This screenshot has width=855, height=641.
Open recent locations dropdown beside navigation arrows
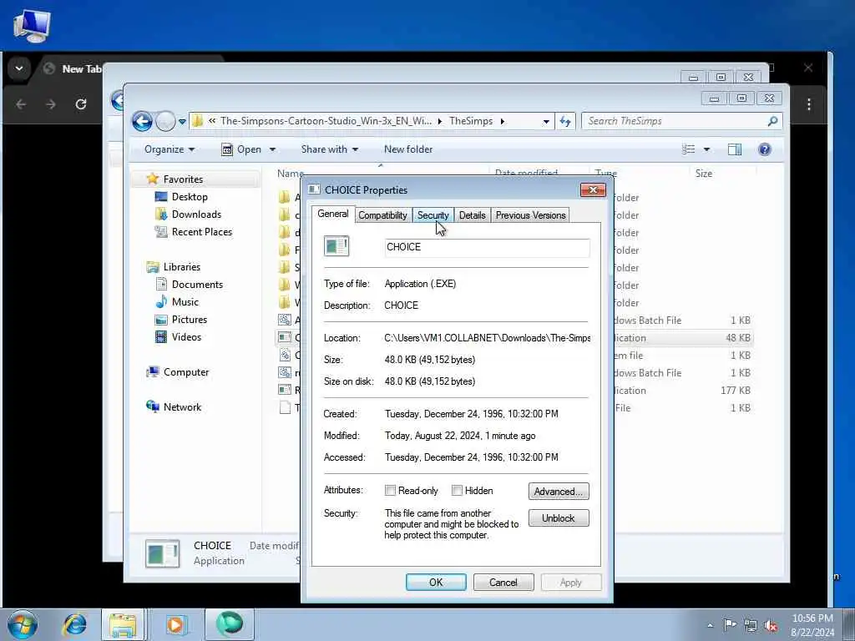pyautogui.click(x=182, y=122)
